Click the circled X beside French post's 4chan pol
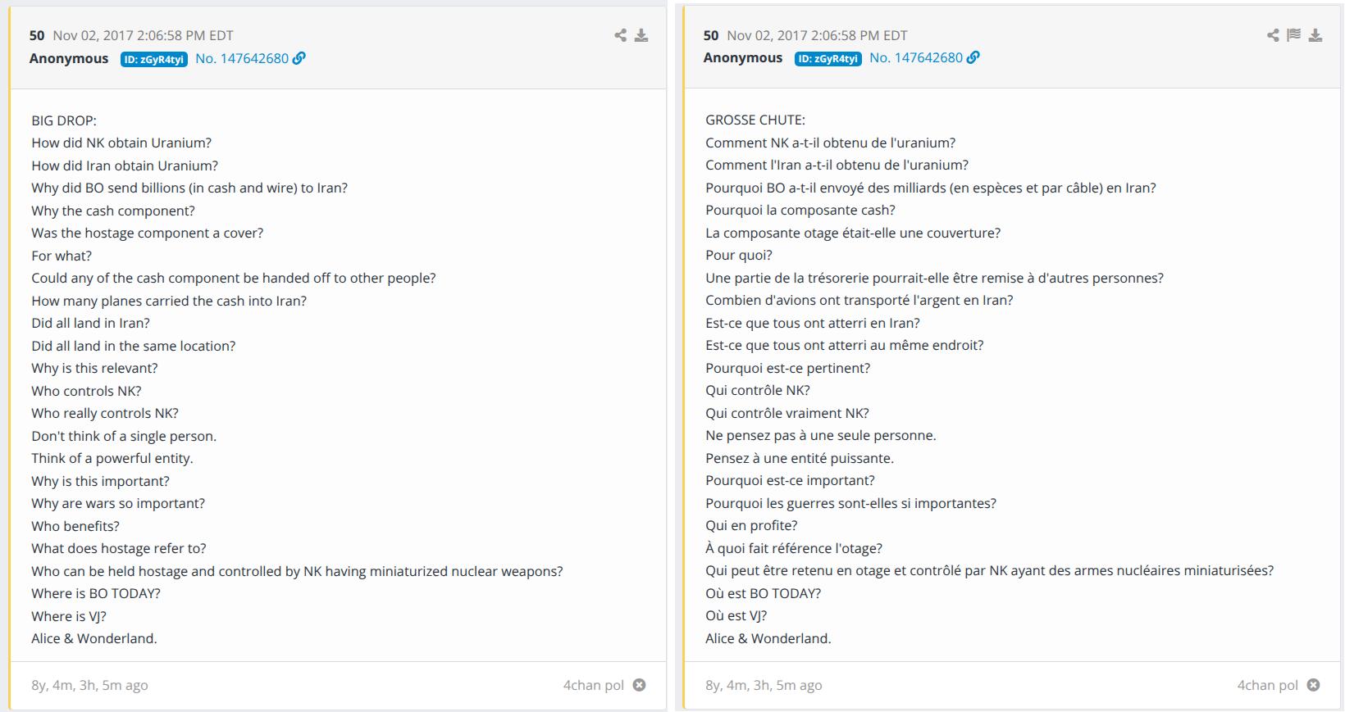 [x=1314, y=685]
